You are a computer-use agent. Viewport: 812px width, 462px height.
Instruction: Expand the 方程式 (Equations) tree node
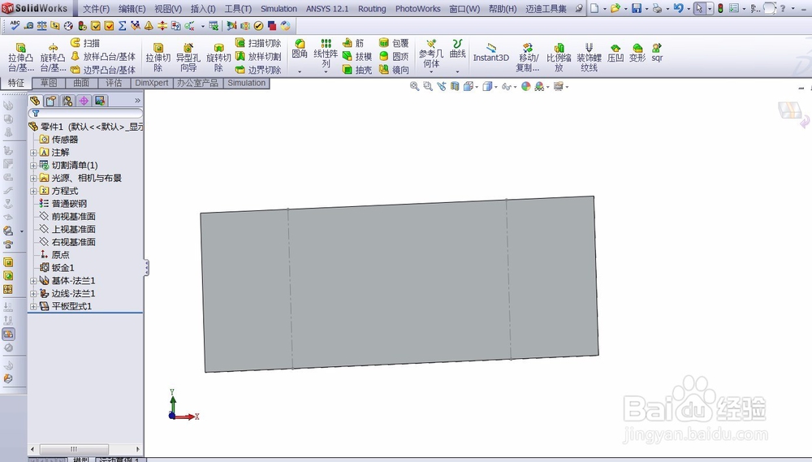pyautogui.click(x=33, y=191)
